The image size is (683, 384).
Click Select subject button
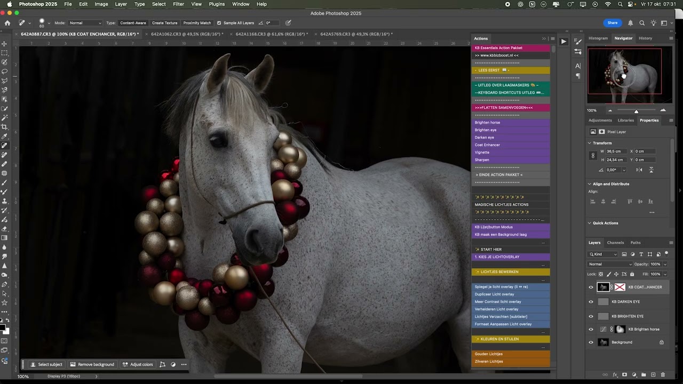(x=46, y=365)
